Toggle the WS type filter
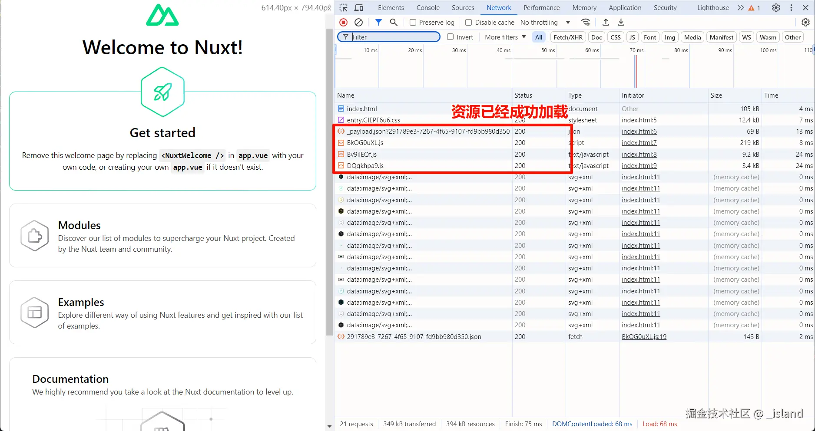Viewport: 815px width, 431px height. [746, 37]
